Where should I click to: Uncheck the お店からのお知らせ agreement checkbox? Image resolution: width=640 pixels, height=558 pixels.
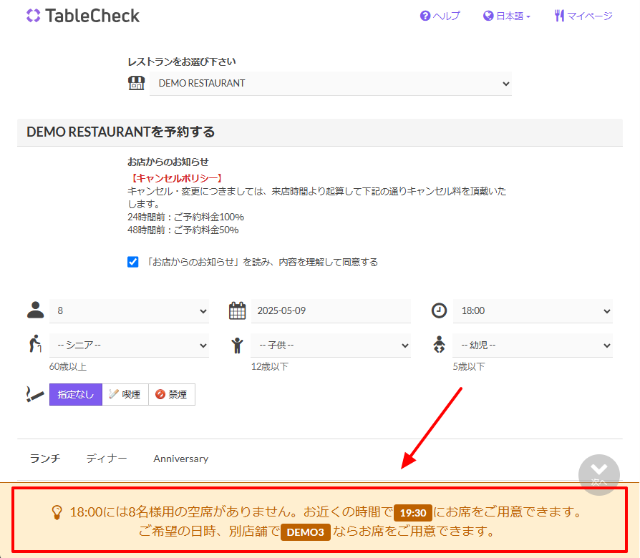point(132,262)
